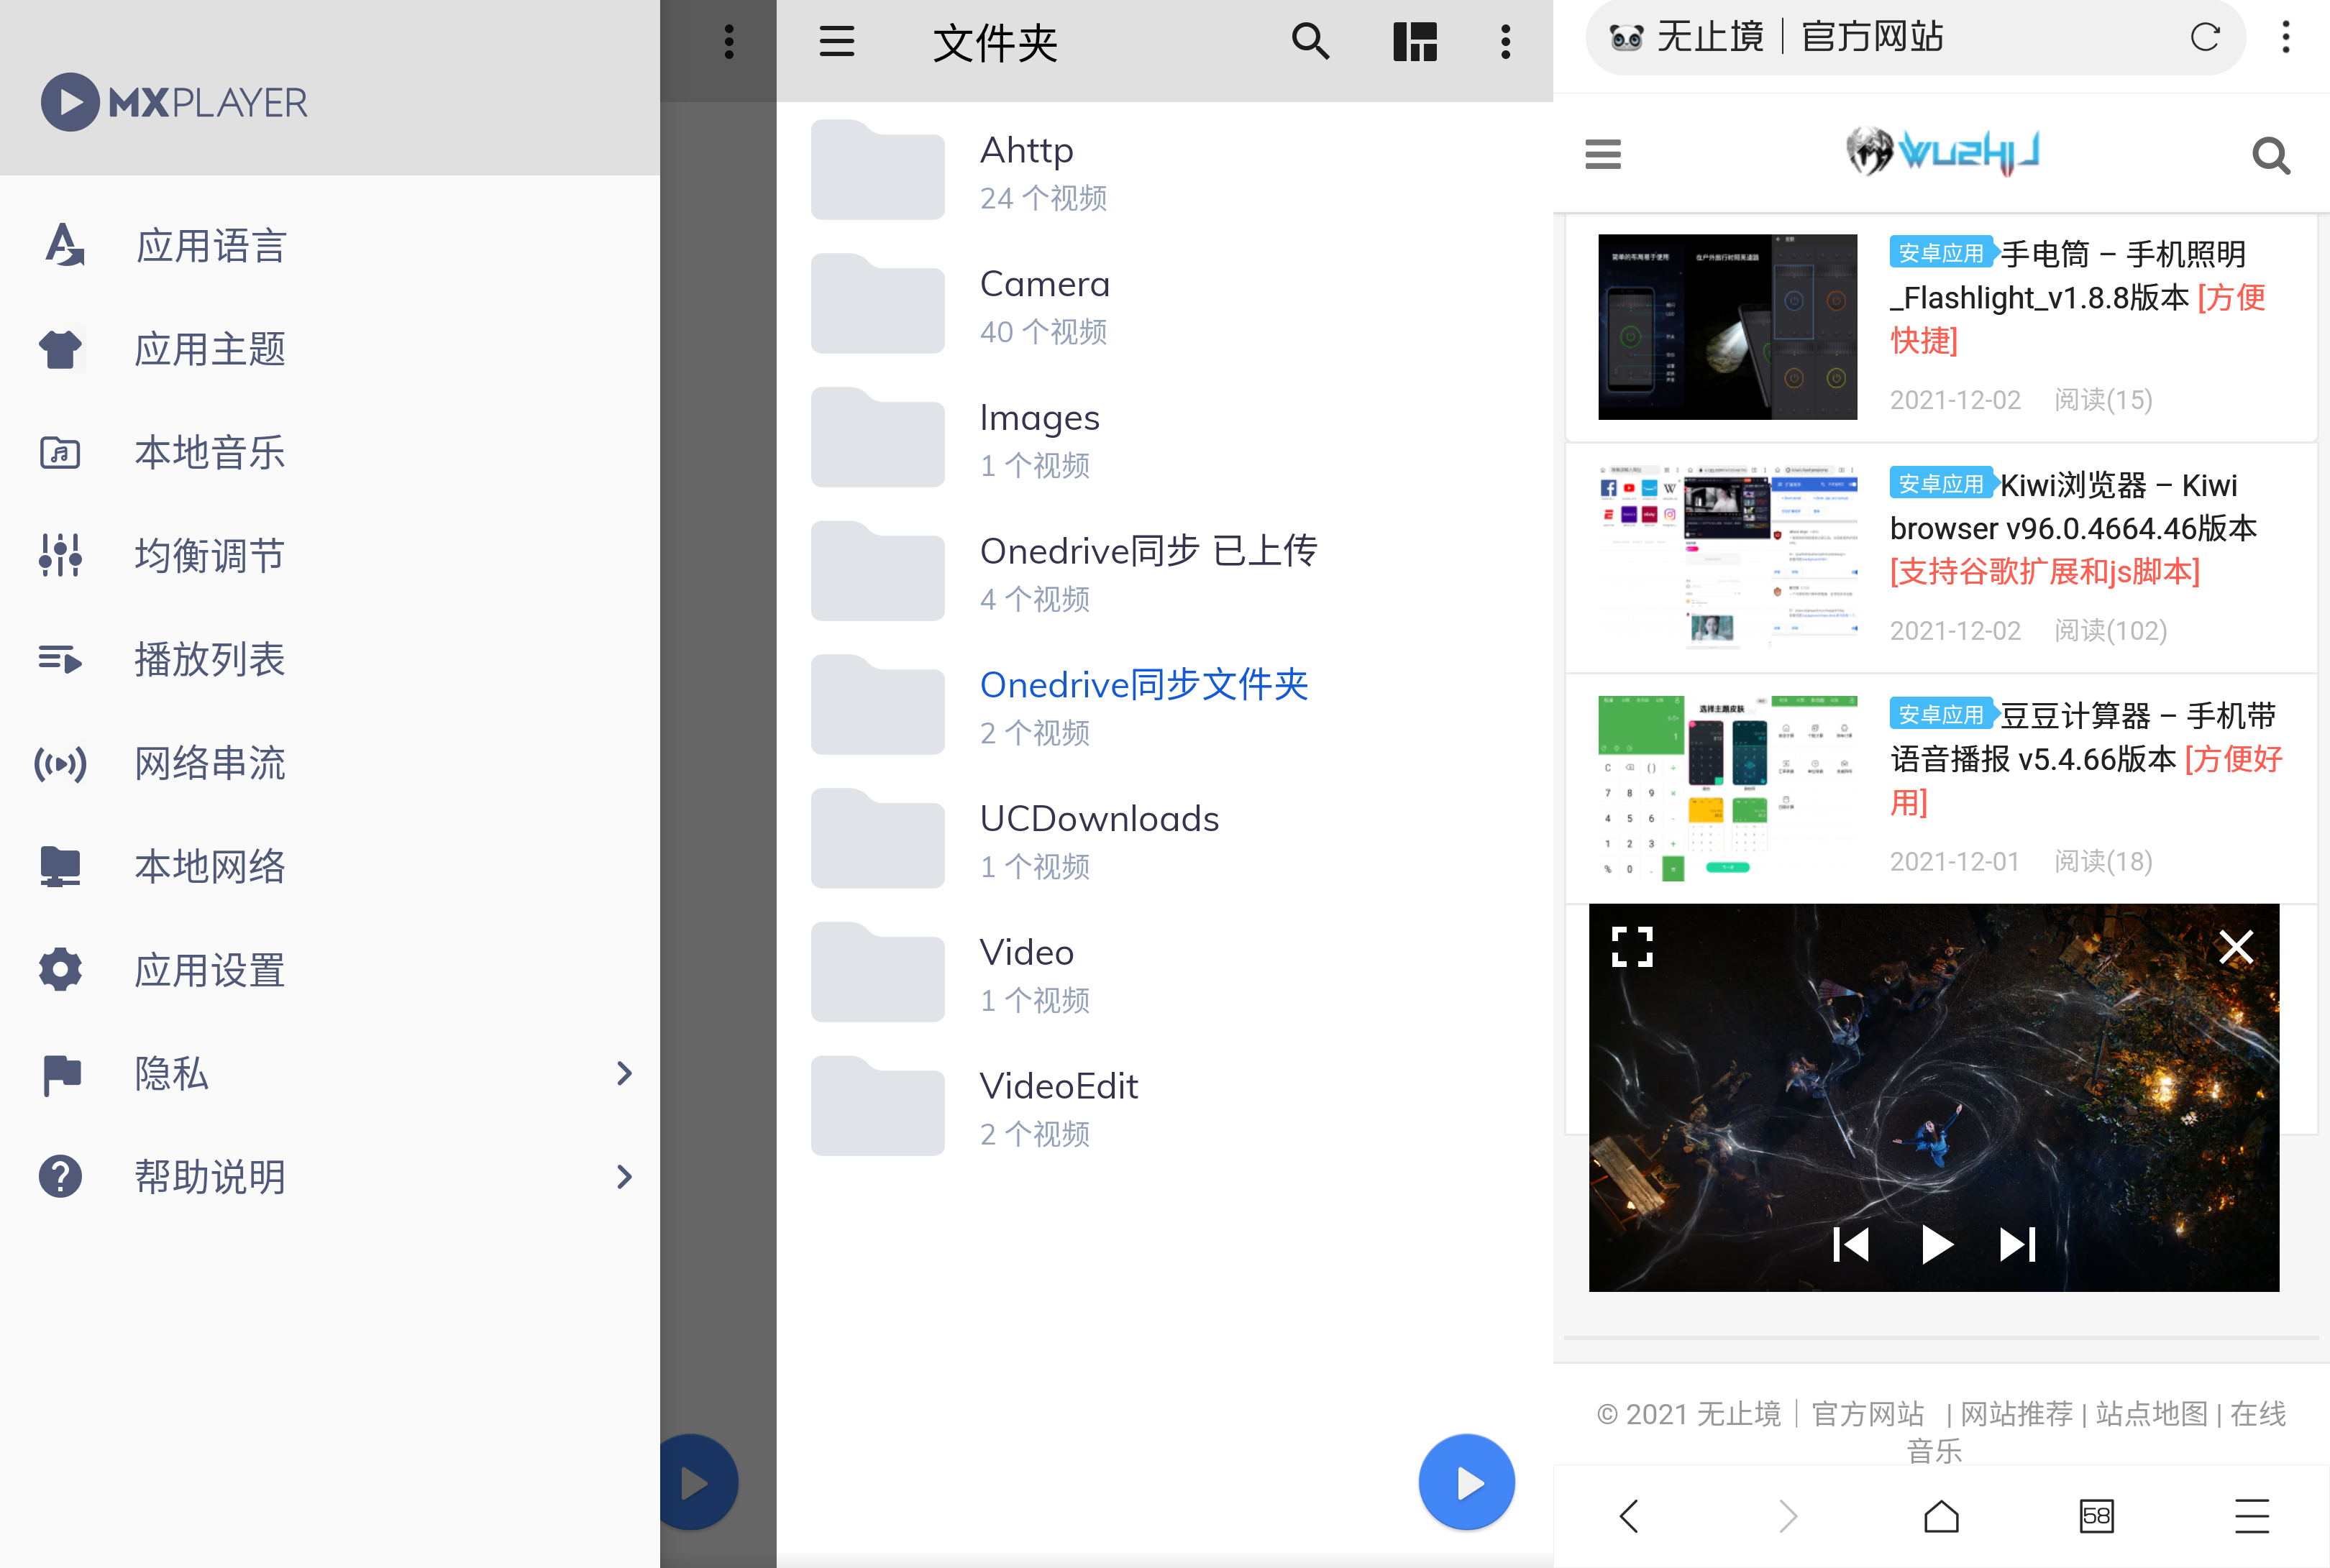Skip to previous track in floating video

point(1851,1244)
